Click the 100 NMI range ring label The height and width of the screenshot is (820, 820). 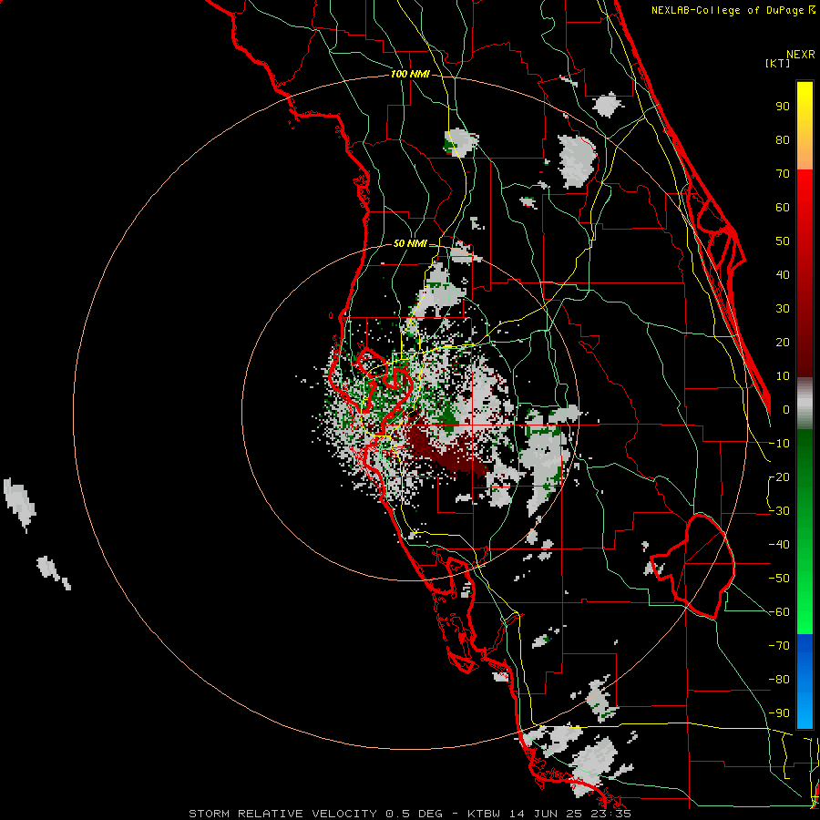[x=410, y=75]
